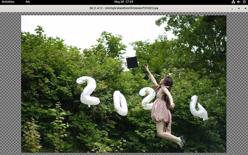Open the power menu icon

pyautogui.click(x=244, y=2)
